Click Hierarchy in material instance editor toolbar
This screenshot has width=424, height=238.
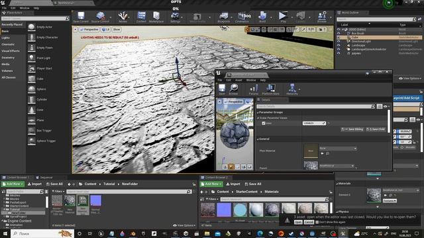pos(292,89)
